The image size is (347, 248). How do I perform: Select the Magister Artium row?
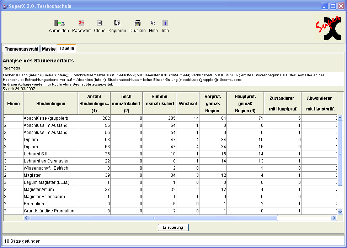click(x=39, y=190)
